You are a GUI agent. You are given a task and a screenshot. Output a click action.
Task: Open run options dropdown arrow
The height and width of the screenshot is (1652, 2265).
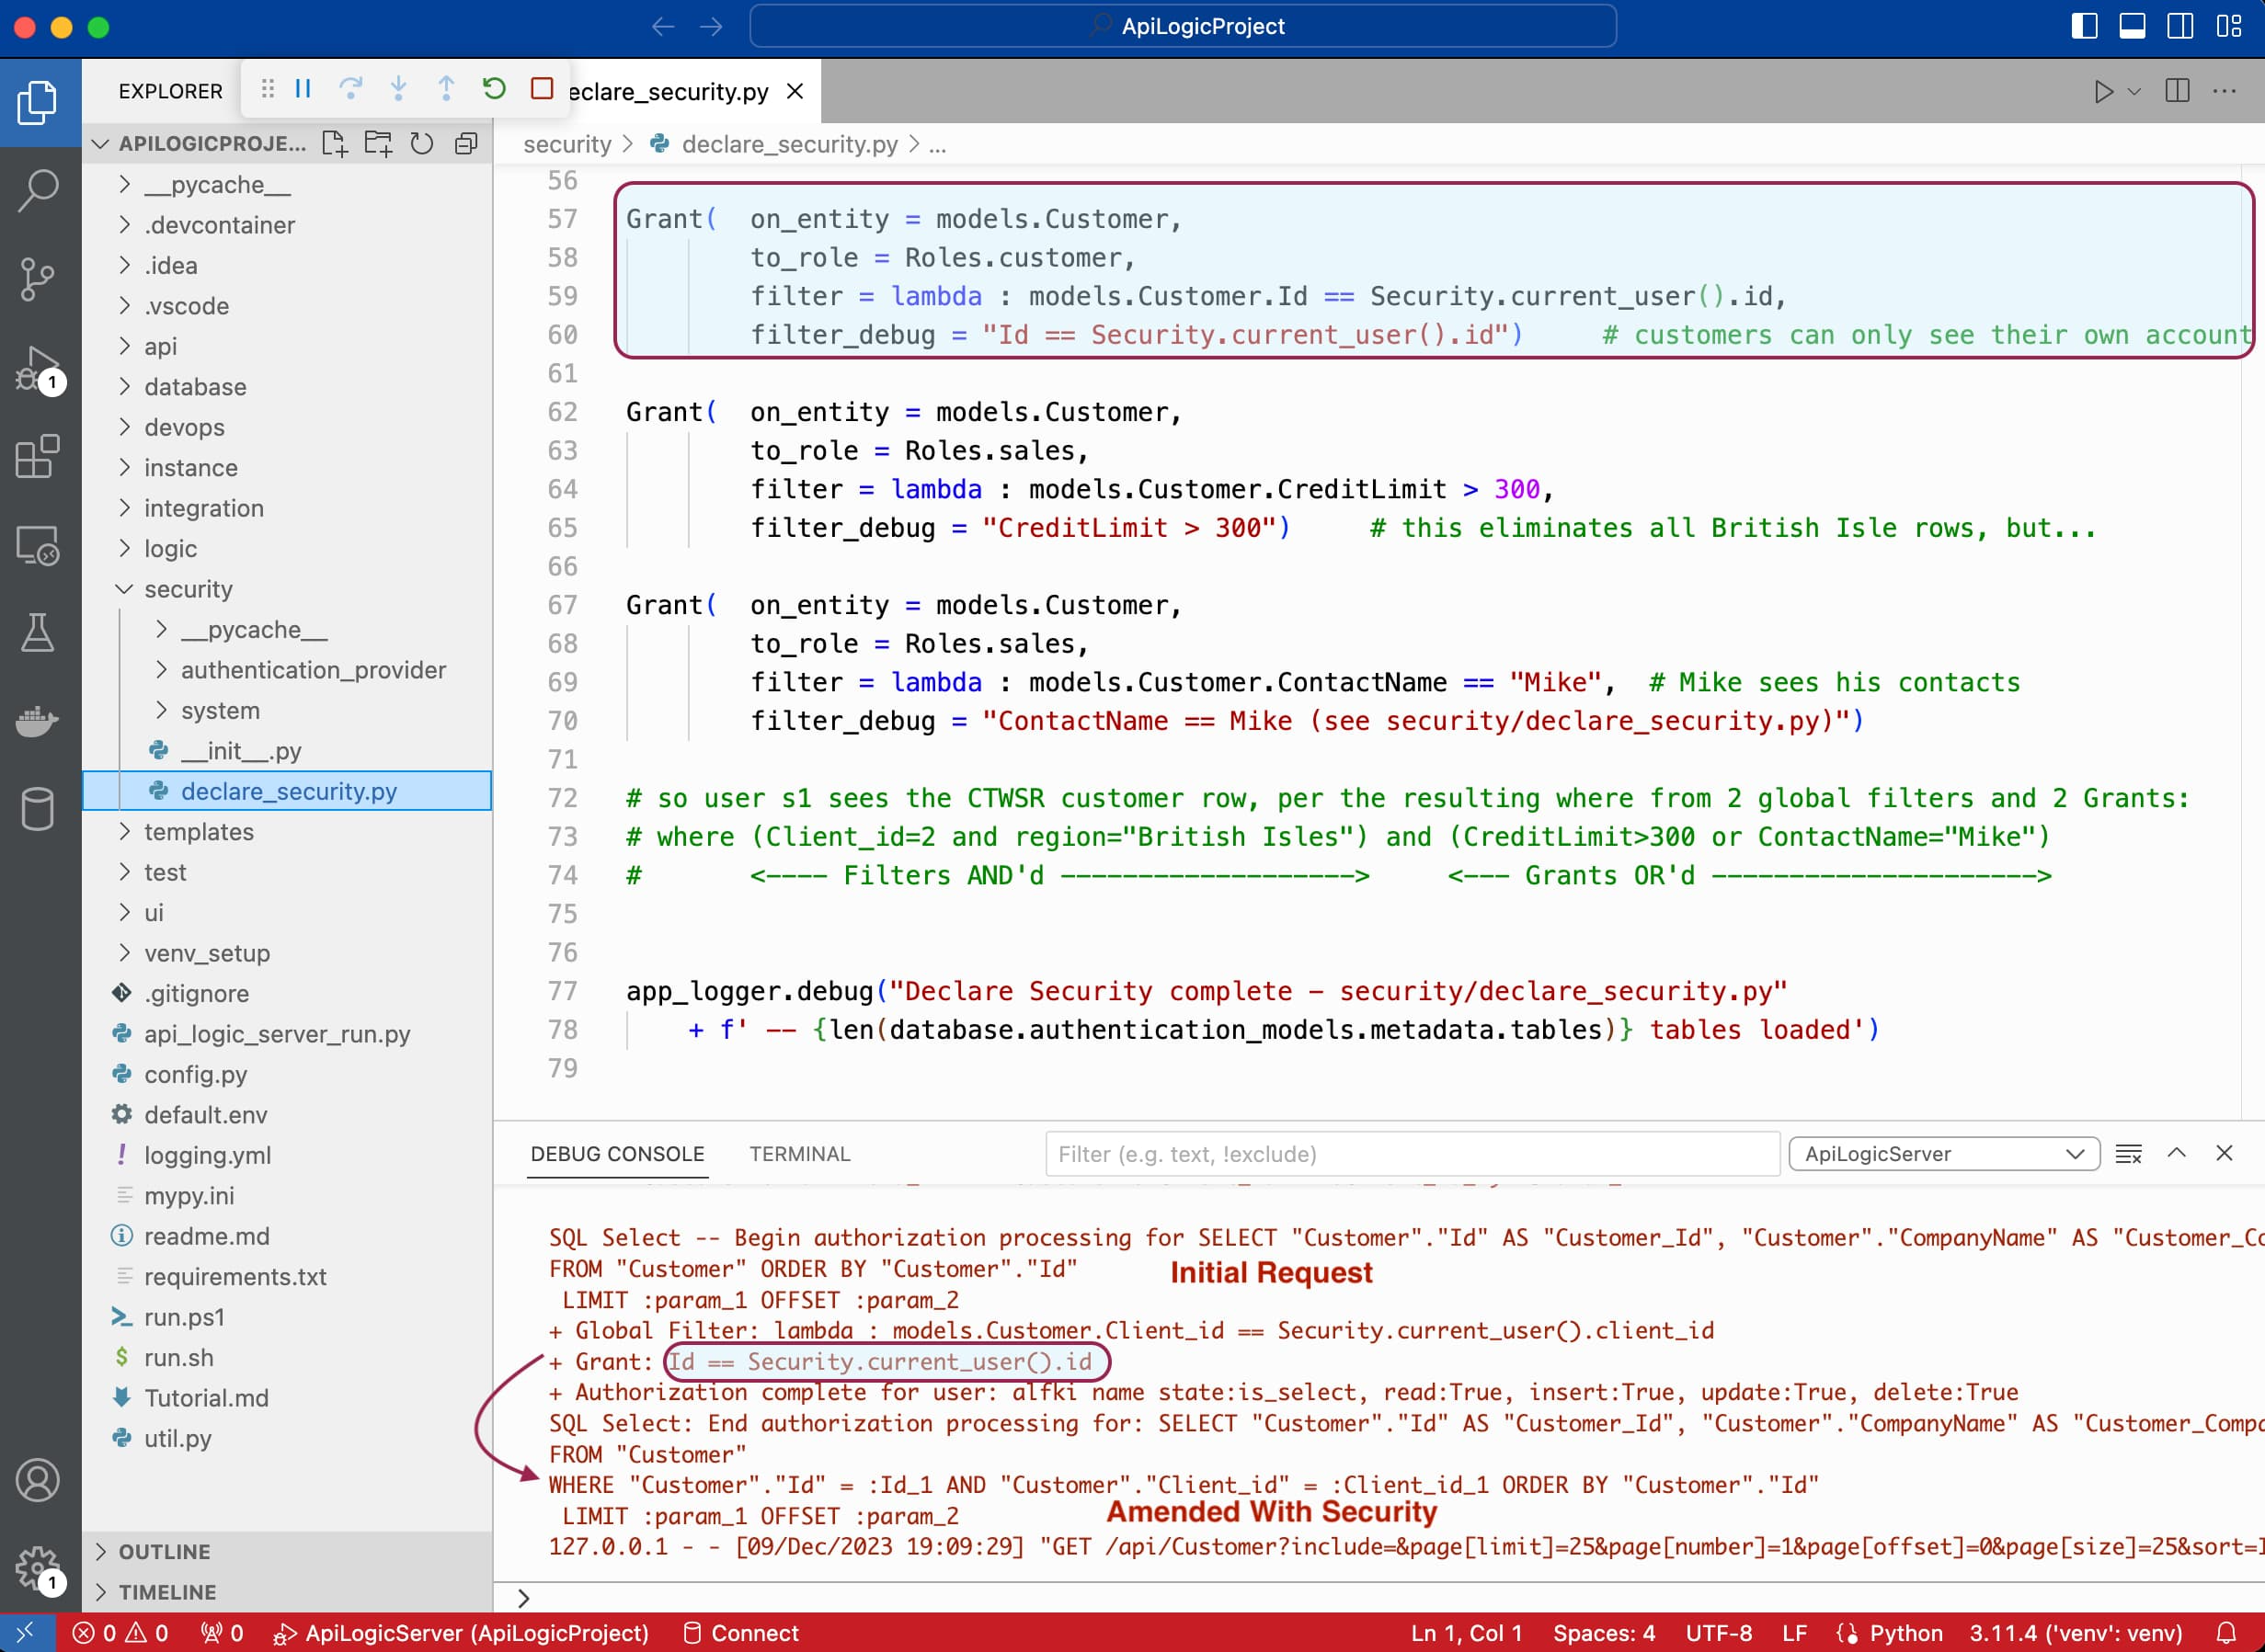tap(2133, 91)
